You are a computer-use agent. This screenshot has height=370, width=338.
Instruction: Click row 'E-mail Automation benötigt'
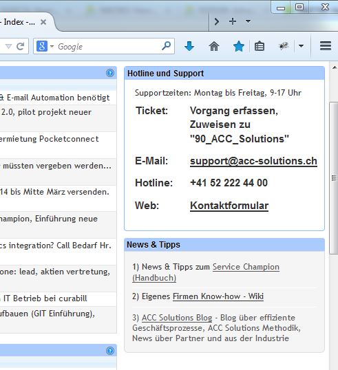[x=58, y=98]
